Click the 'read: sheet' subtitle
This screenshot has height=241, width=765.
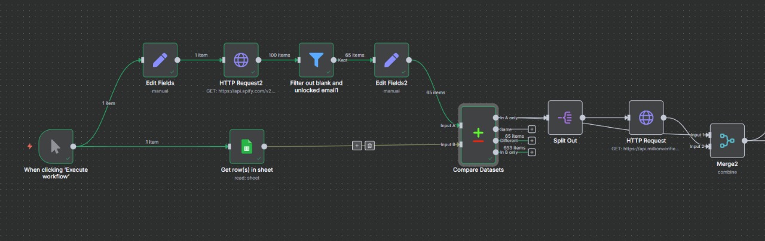247,178
